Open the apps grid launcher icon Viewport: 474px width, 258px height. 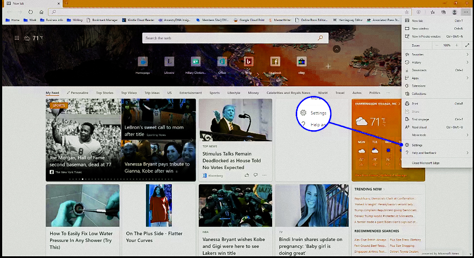(x=17, y=38)
